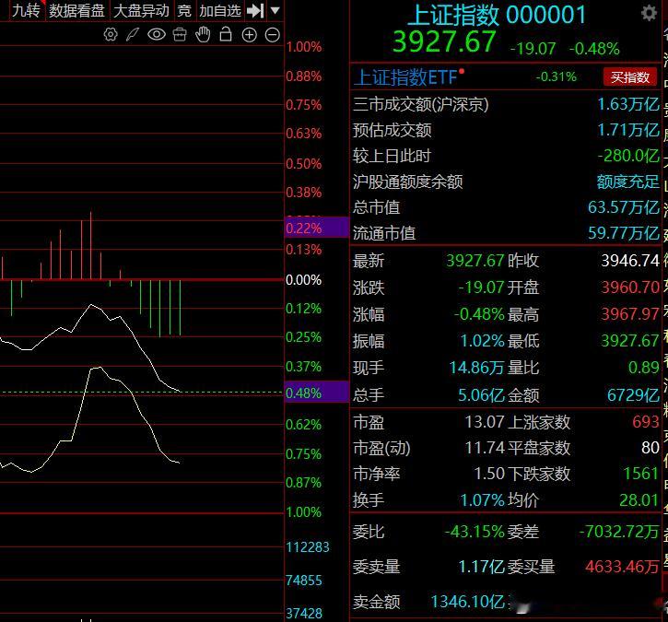Viewport: 668px width, 622px height.
Task: Click the 上证指数 000001 title
Action: pyautogui.click(x=497, y=15)
